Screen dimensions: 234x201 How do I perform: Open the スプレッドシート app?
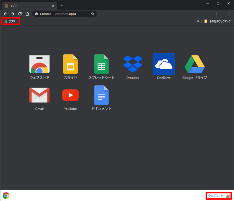[x=102, y=64]
